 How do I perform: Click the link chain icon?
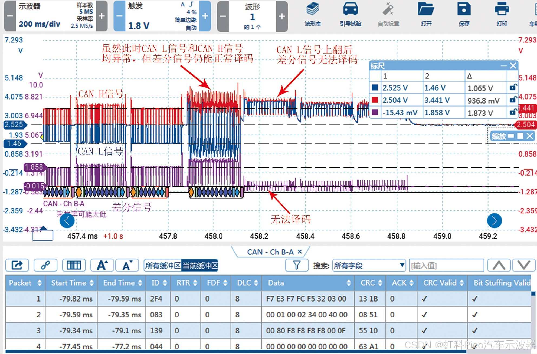pos(45,265)
